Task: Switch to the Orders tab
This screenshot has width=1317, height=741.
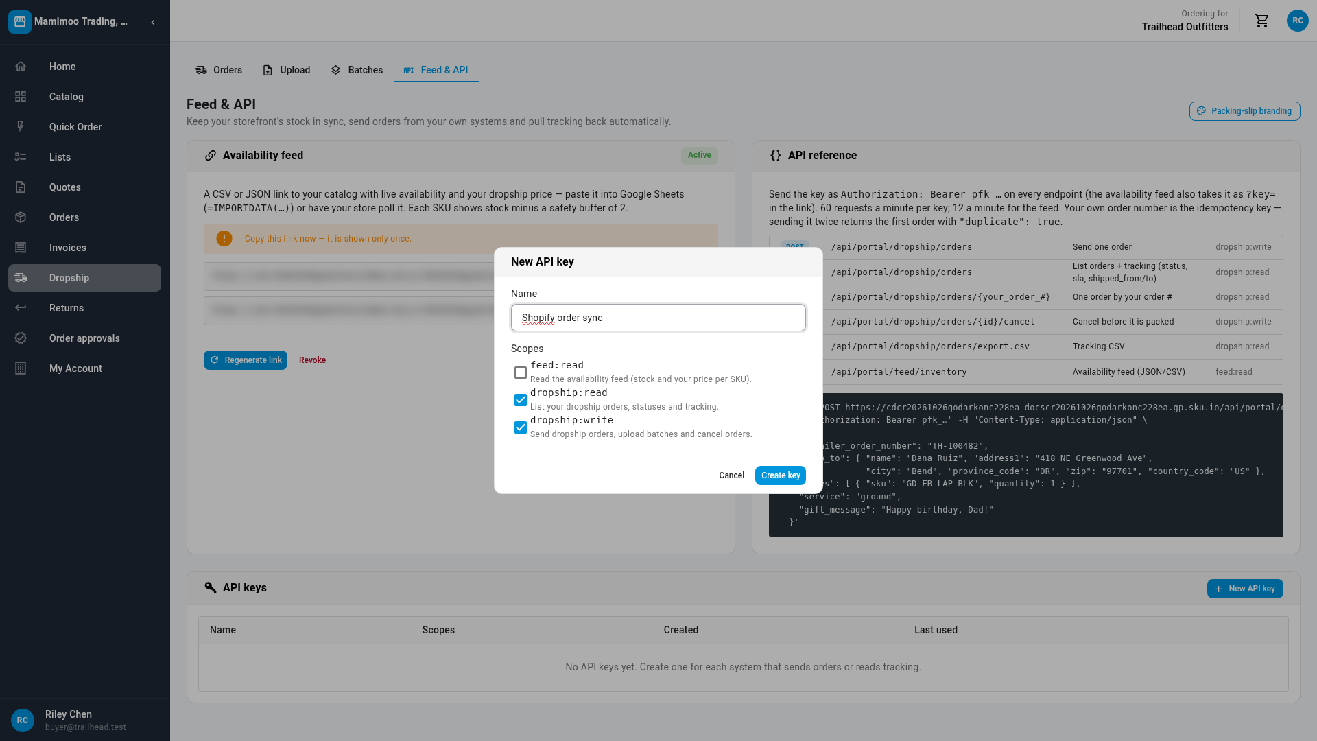Action: pos(219,70)
